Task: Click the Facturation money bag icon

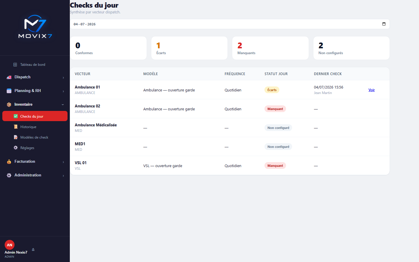Action: tap(9, 162)
